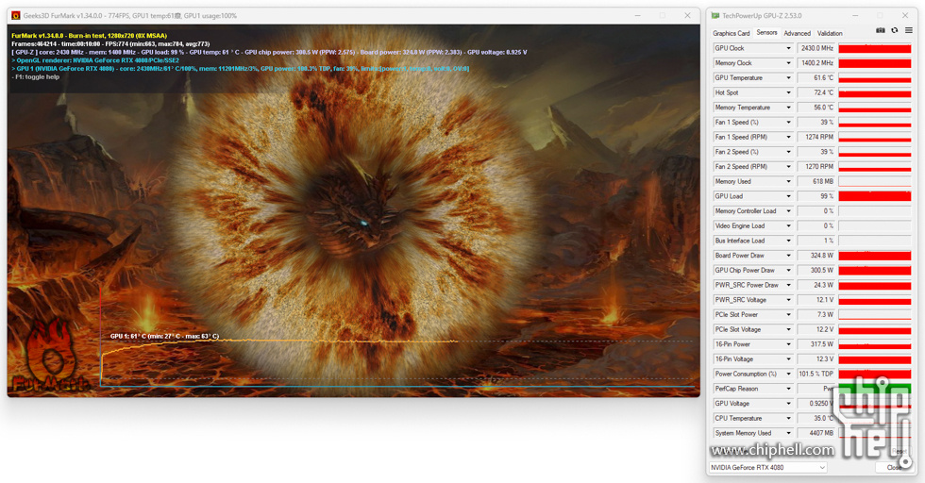The image size is (925, 483).
Task: Expand the 16-Pin Power dropdown
Action: pyautogui.click(x=788, y=344)
